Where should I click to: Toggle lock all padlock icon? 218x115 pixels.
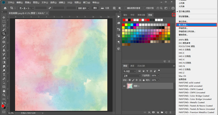(144, 80)
